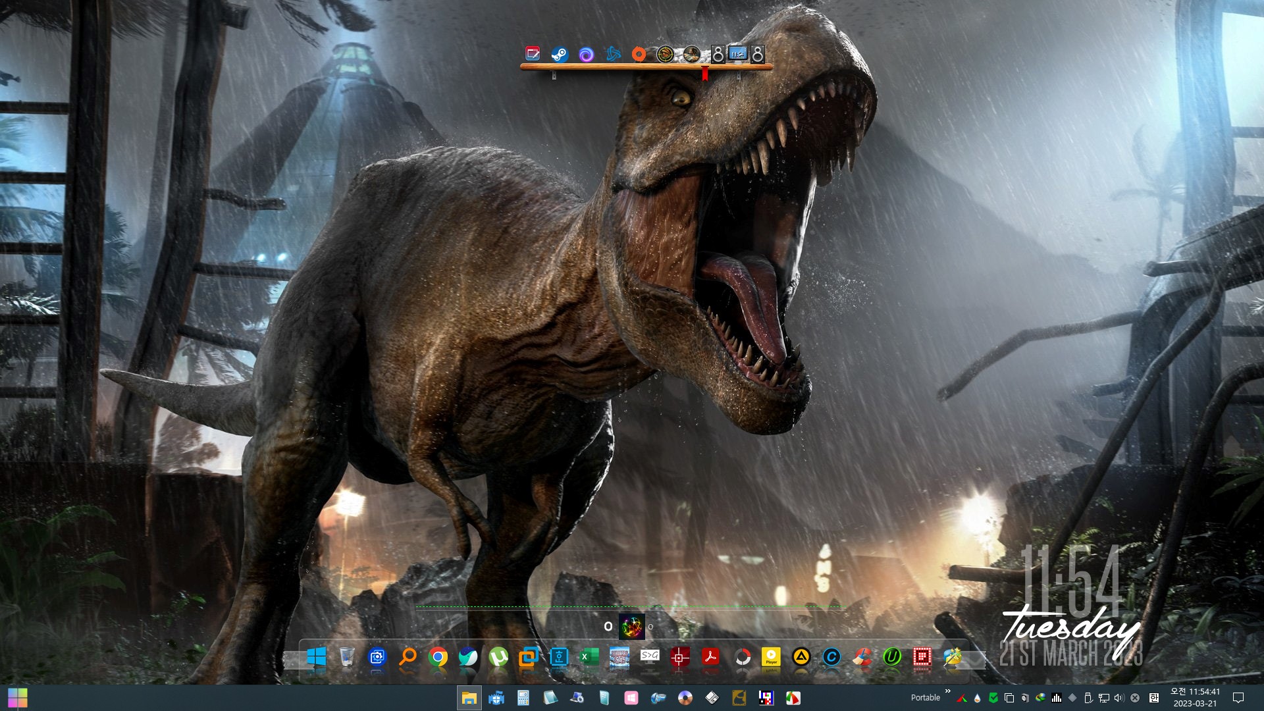Toggle the Korean IME indicator in the tray

click(x=1154, y=698)
